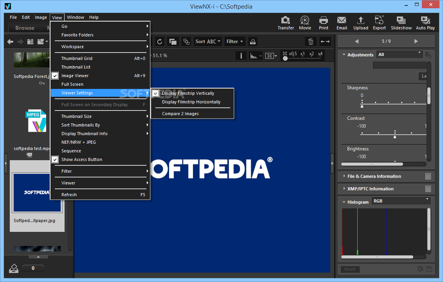443x282 pixels.
Task: Set zoom to x1
Action: point(303,54)
